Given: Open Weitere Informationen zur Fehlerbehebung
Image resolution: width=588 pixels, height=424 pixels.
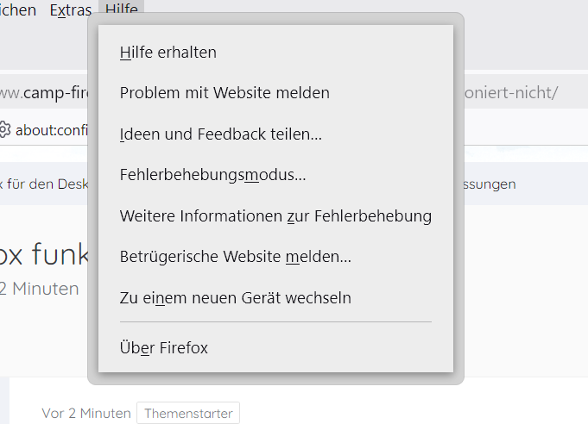Looking at the screenshot, I should [x=275, y=216].
